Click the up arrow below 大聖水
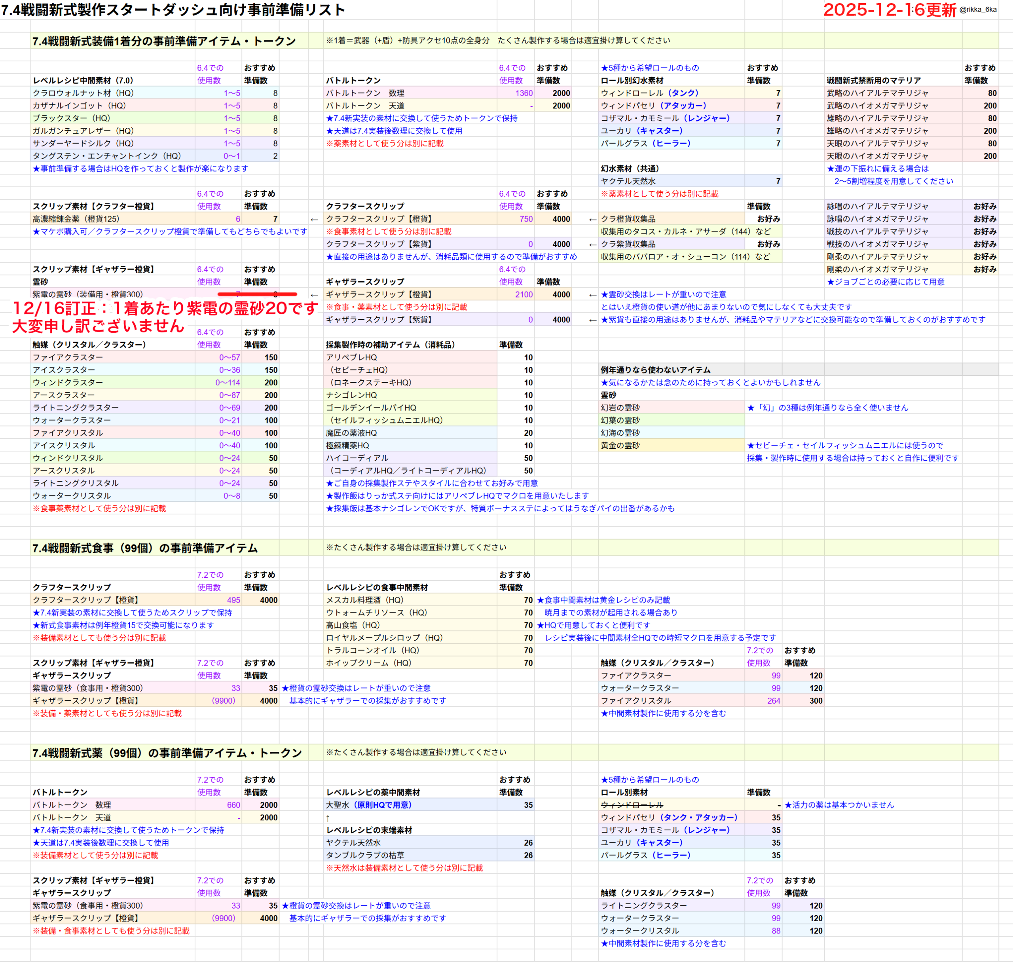 pos(328,818)
